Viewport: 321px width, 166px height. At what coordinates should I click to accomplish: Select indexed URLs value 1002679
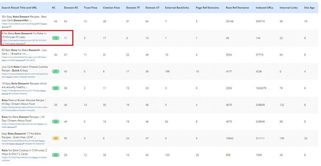(261, 88)
